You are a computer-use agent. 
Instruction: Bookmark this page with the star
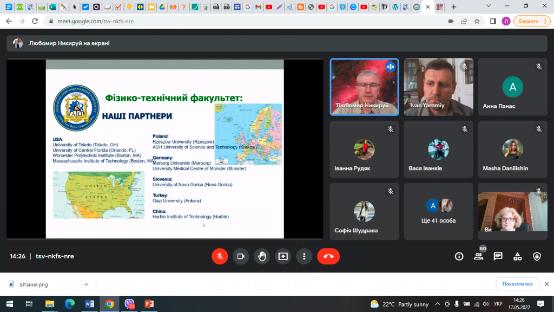477,21
